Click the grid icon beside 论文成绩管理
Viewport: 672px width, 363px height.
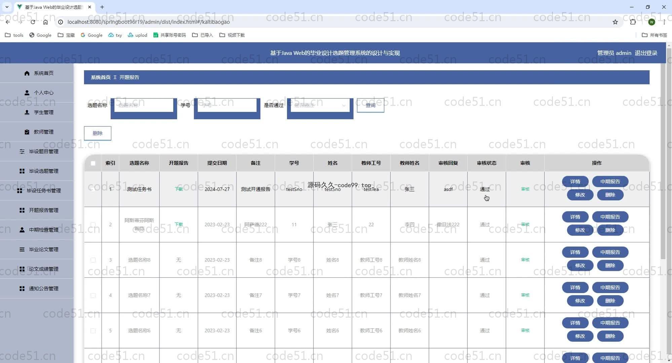tap(22, 269)
